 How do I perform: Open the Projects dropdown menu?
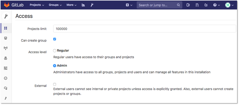[x=37, y=5]
